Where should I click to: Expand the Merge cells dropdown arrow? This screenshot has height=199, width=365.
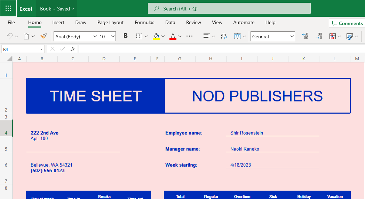click(x=244, y=36)
